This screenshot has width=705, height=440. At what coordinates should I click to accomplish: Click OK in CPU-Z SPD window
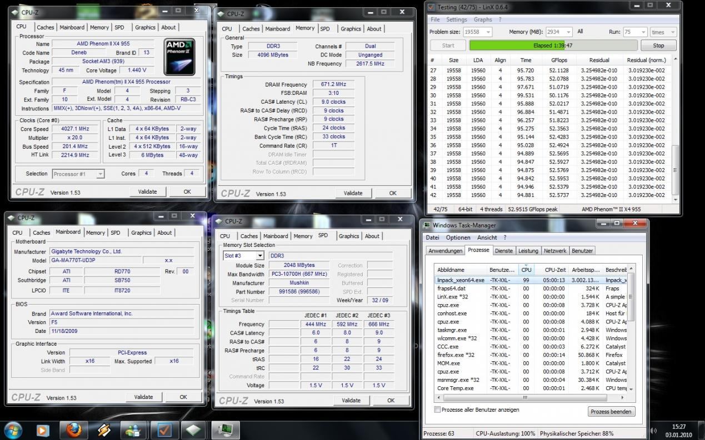pyautogui.click(x=391, y=400)
